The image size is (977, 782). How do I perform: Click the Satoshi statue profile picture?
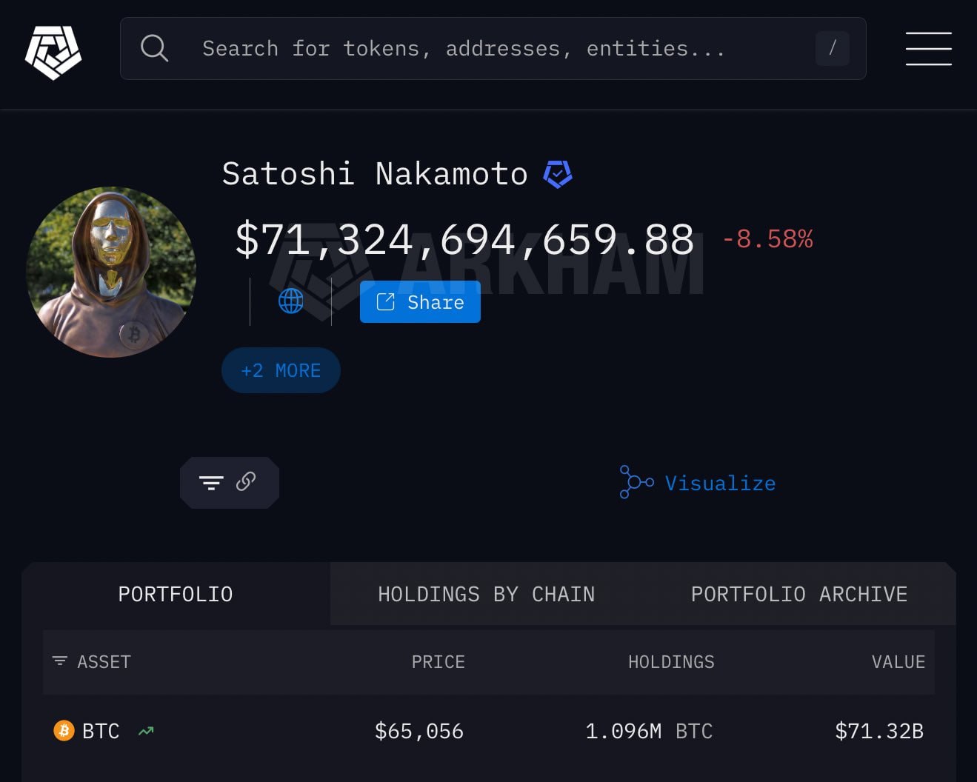click(x=111, y=272)
